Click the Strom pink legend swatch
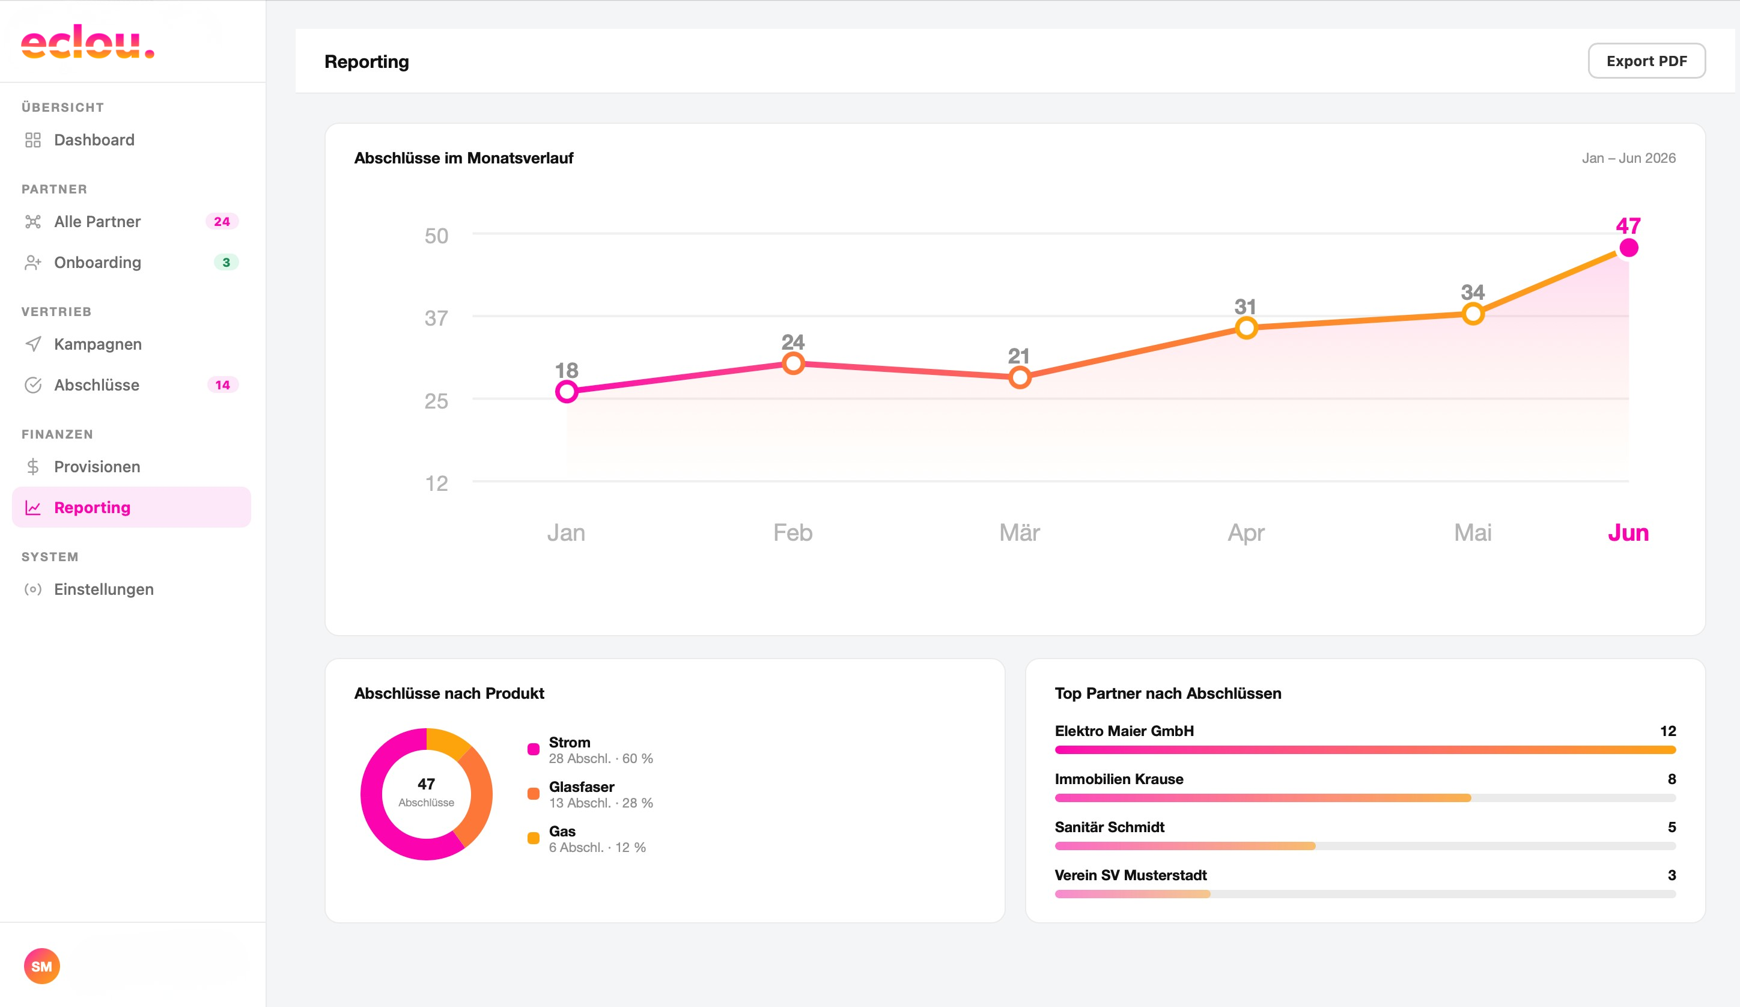1740x1007 pixels. 533,749
